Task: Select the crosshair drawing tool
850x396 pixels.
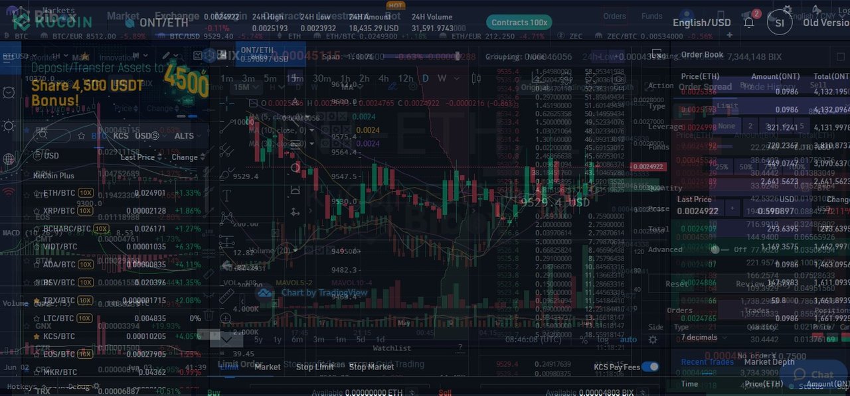Action: 226,103
